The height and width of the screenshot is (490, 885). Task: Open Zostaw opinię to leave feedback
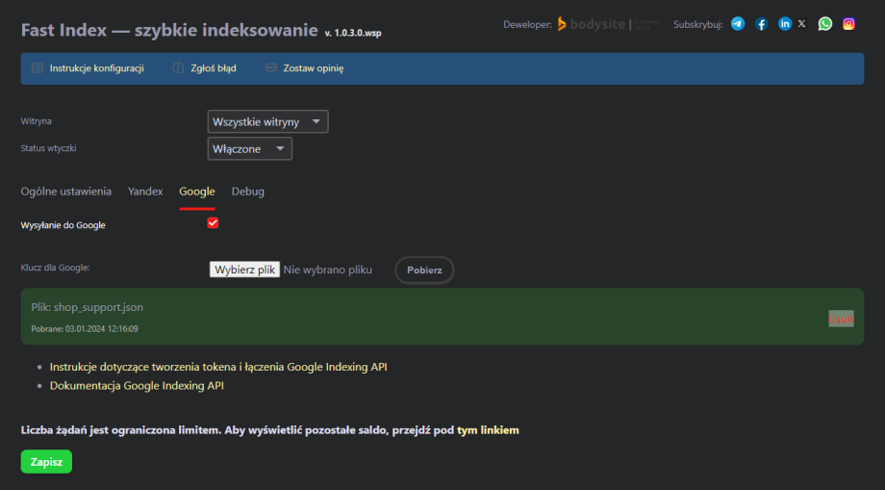click(x=304, y=68)
